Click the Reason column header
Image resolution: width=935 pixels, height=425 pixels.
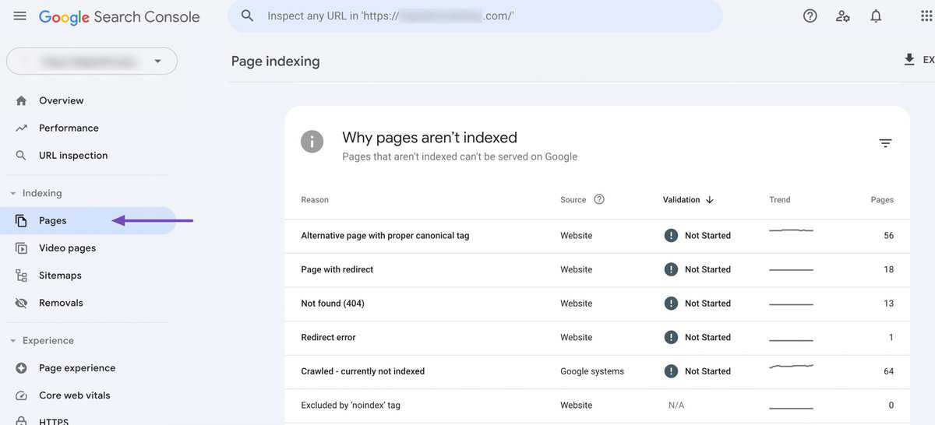315,200
